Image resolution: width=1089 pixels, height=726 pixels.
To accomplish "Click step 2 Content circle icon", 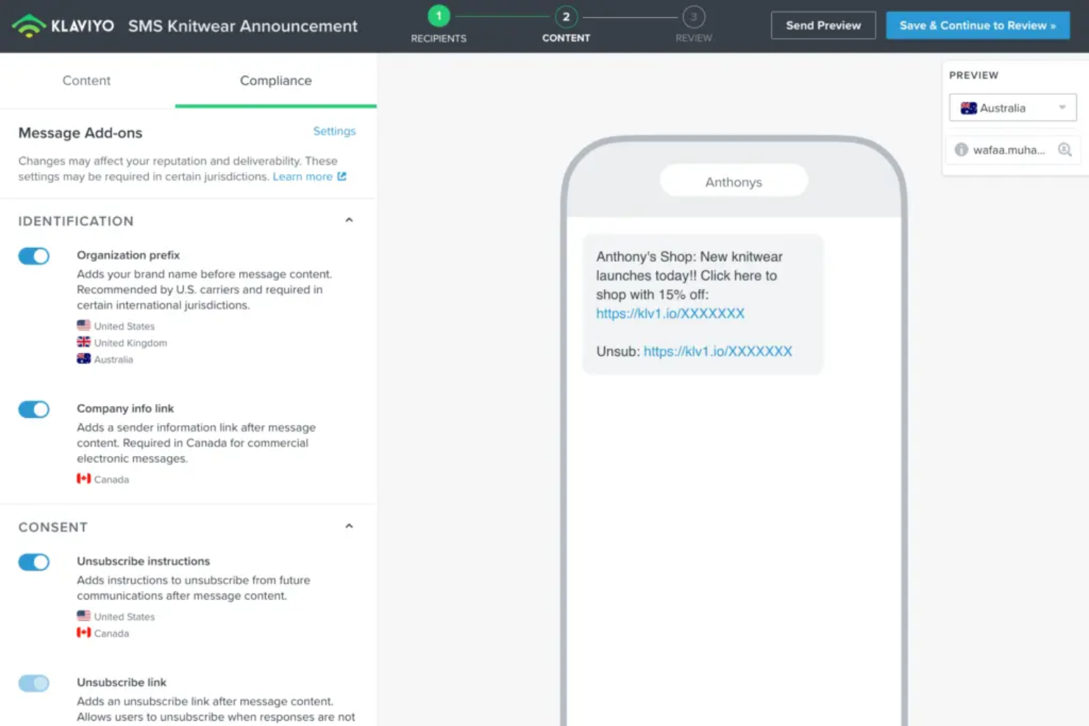I will coord(565,15).
